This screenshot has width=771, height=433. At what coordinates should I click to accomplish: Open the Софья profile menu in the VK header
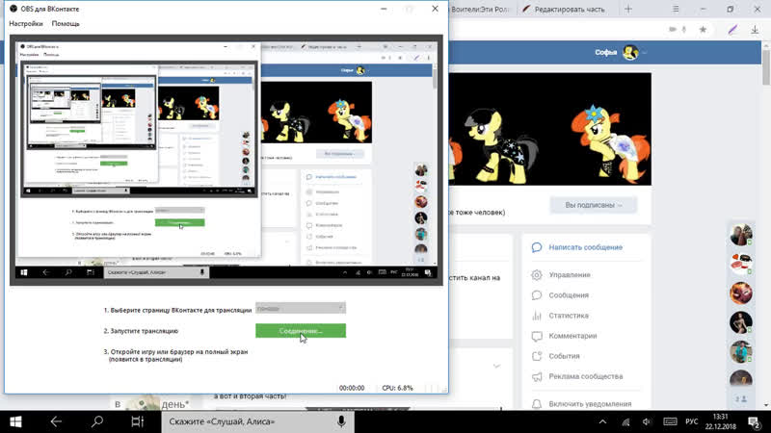tap(621, 52)
